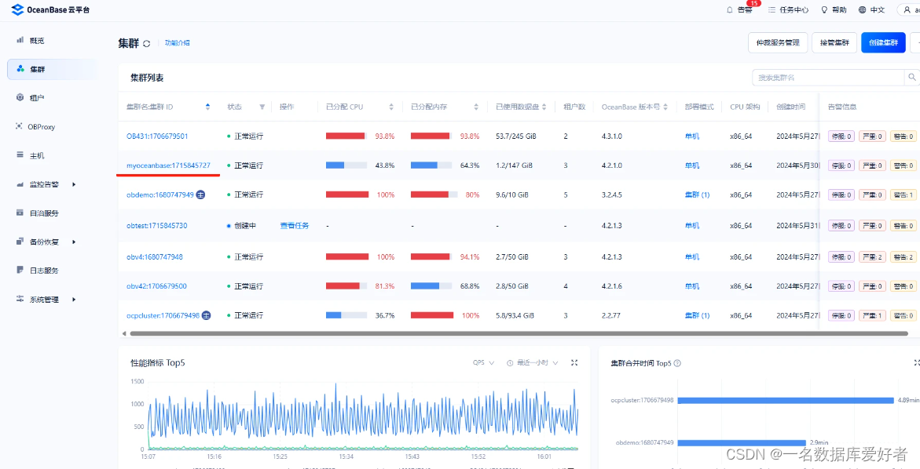Click View Task (查看任务) for obtest
The image size is (920, 469).
295,225
